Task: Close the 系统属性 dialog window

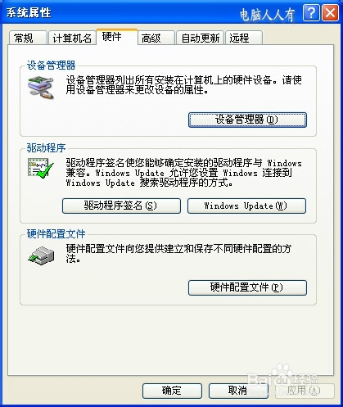Action: [x=330, y=13]
